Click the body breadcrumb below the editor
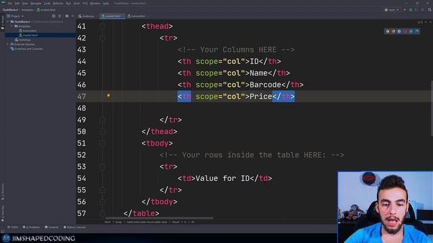This screenshot has width=433, height=243. [118, 222]
